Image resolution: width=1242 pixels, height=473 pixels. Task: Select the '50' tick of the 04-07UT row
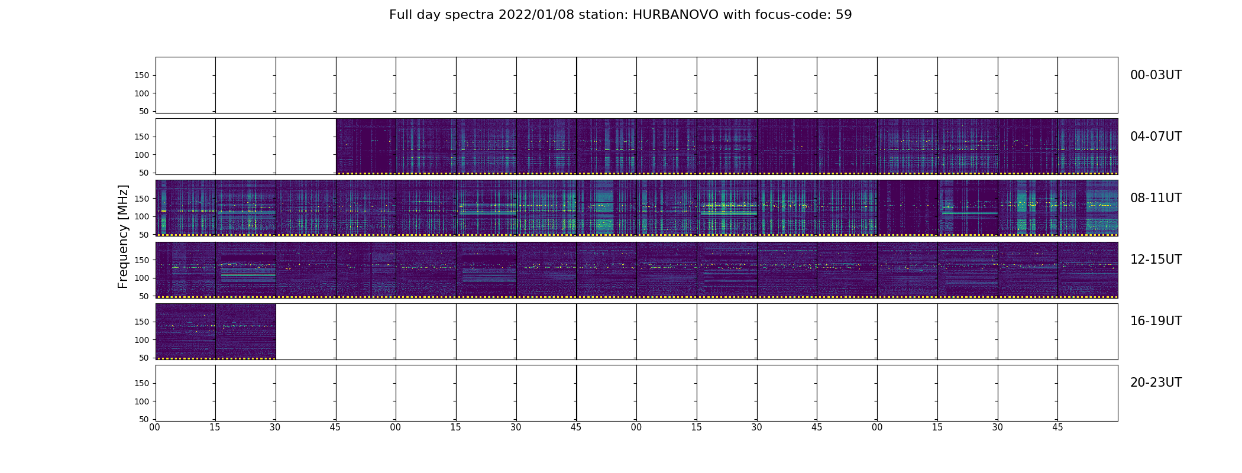[144, 173]
